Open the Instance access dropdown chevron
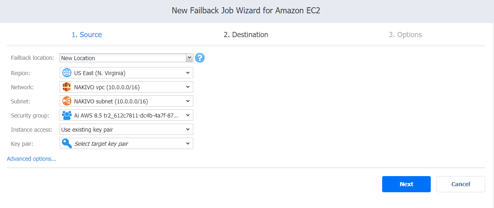494x208 pixels. click(x=188, y=129)
